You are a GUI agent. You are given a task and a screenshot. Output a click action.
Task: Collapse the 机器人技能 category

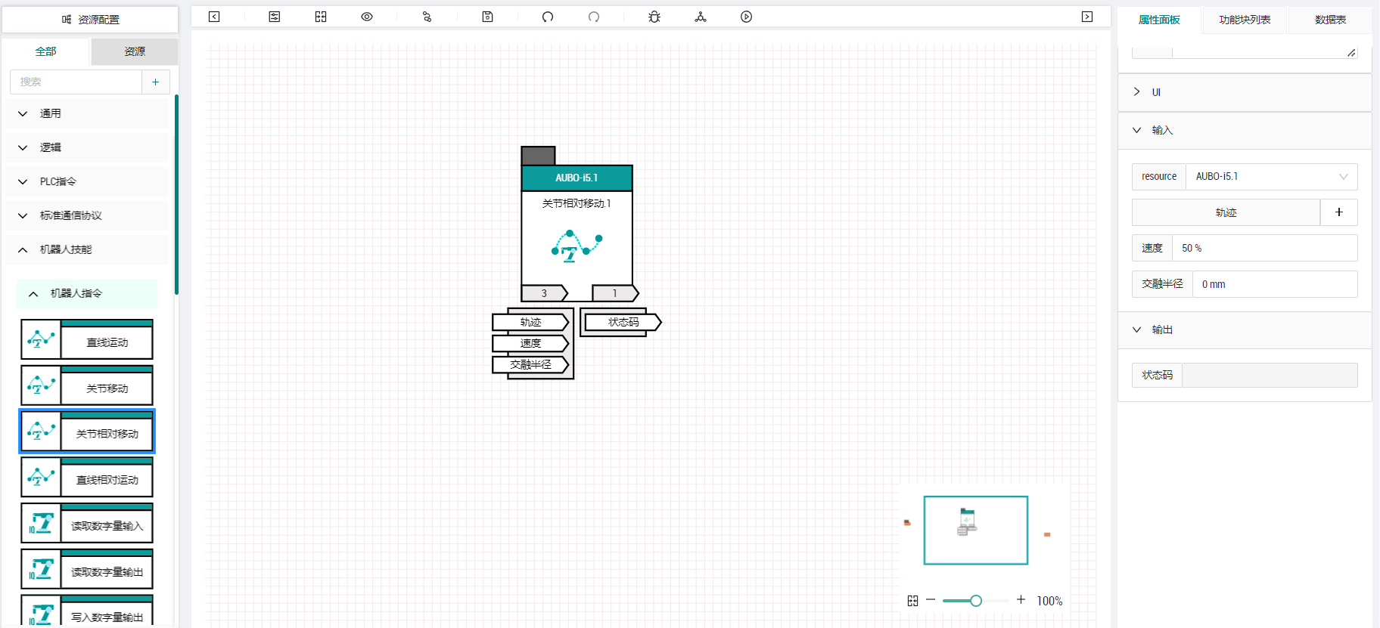pyautogui.click(x=87, y=249)
